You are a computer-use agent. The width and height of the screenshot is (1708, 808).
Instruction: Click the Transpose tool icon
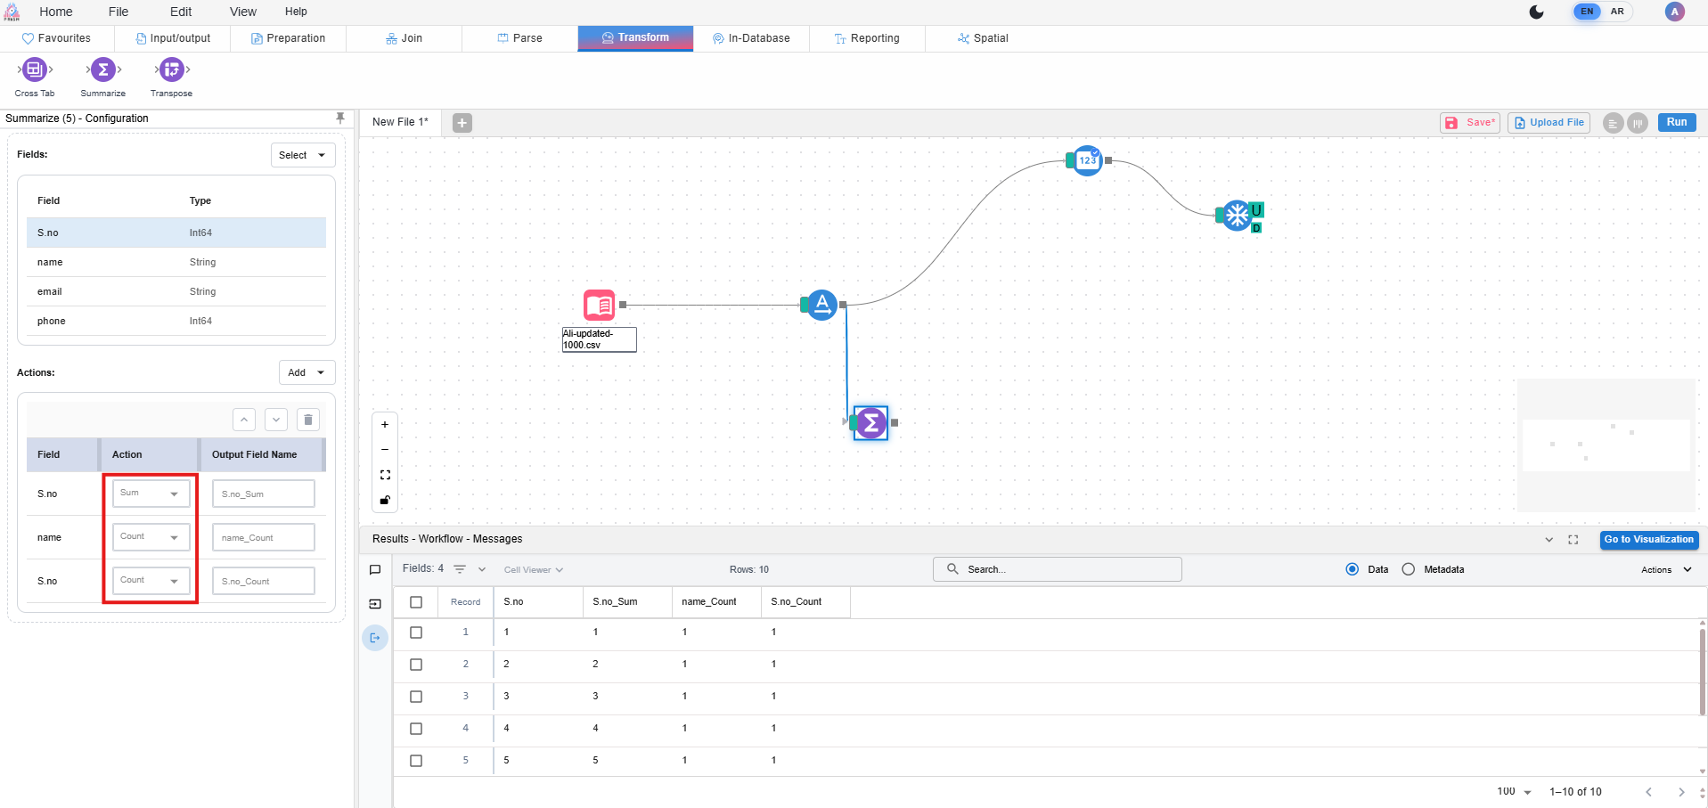171,69
